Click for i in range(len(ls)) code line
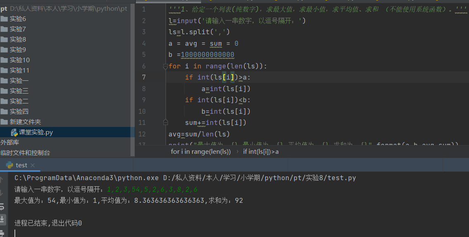 (x=218, y=66)
